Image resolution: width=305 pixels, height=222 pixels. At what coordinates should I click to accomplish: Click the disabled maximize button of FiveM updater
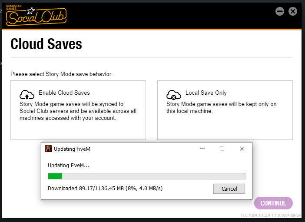(x=222, y=149)
